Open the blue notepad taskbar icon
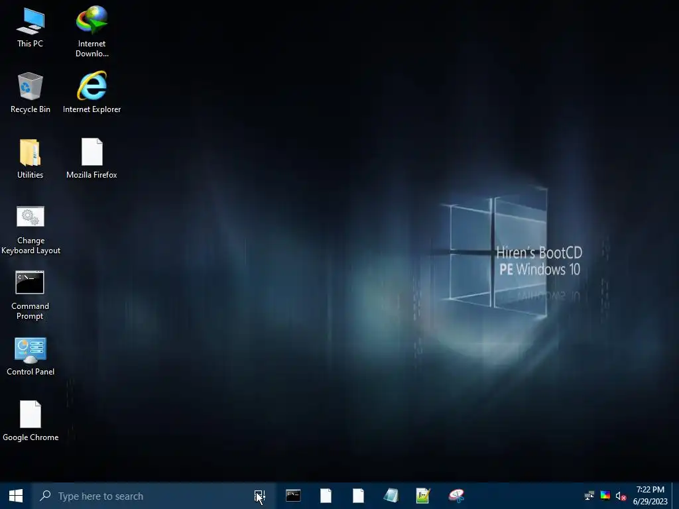 pyautogui.click(x=391, y=496)
